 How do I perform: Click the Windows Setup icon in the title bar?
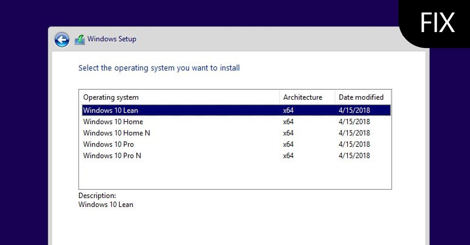point(80,39)
